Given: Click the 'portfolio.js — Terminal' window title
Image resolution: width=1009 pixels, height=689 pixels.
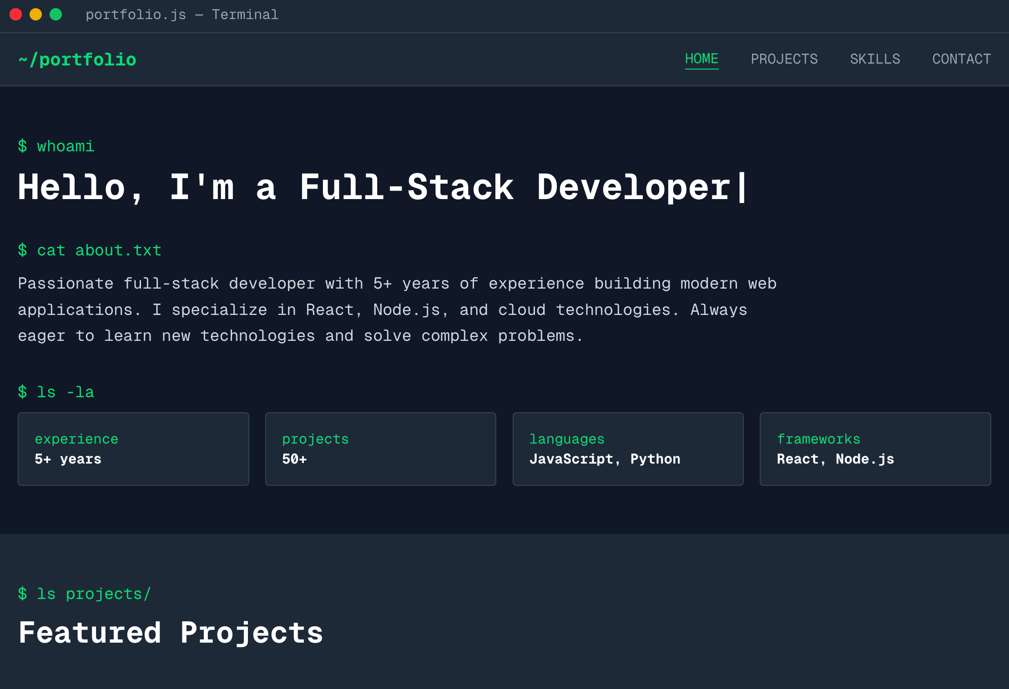Looking at the screenshot, I should tap(182, 15).
